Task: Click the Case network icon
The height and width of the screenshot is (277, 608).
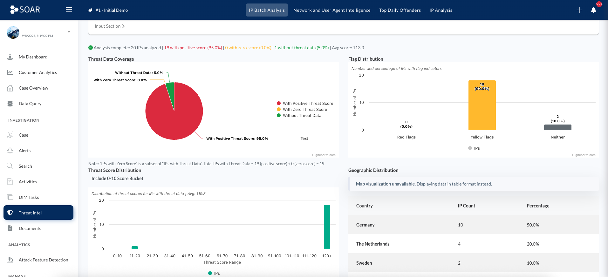Action: [10, 135]
